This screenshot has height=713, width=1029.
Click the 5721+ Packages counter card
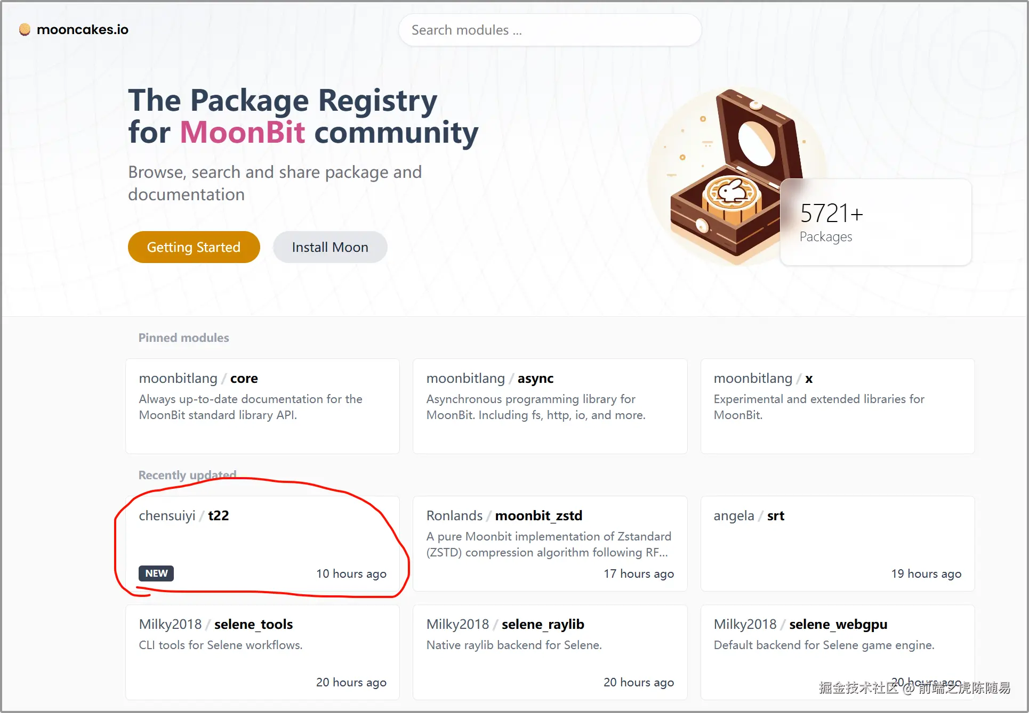875,222
